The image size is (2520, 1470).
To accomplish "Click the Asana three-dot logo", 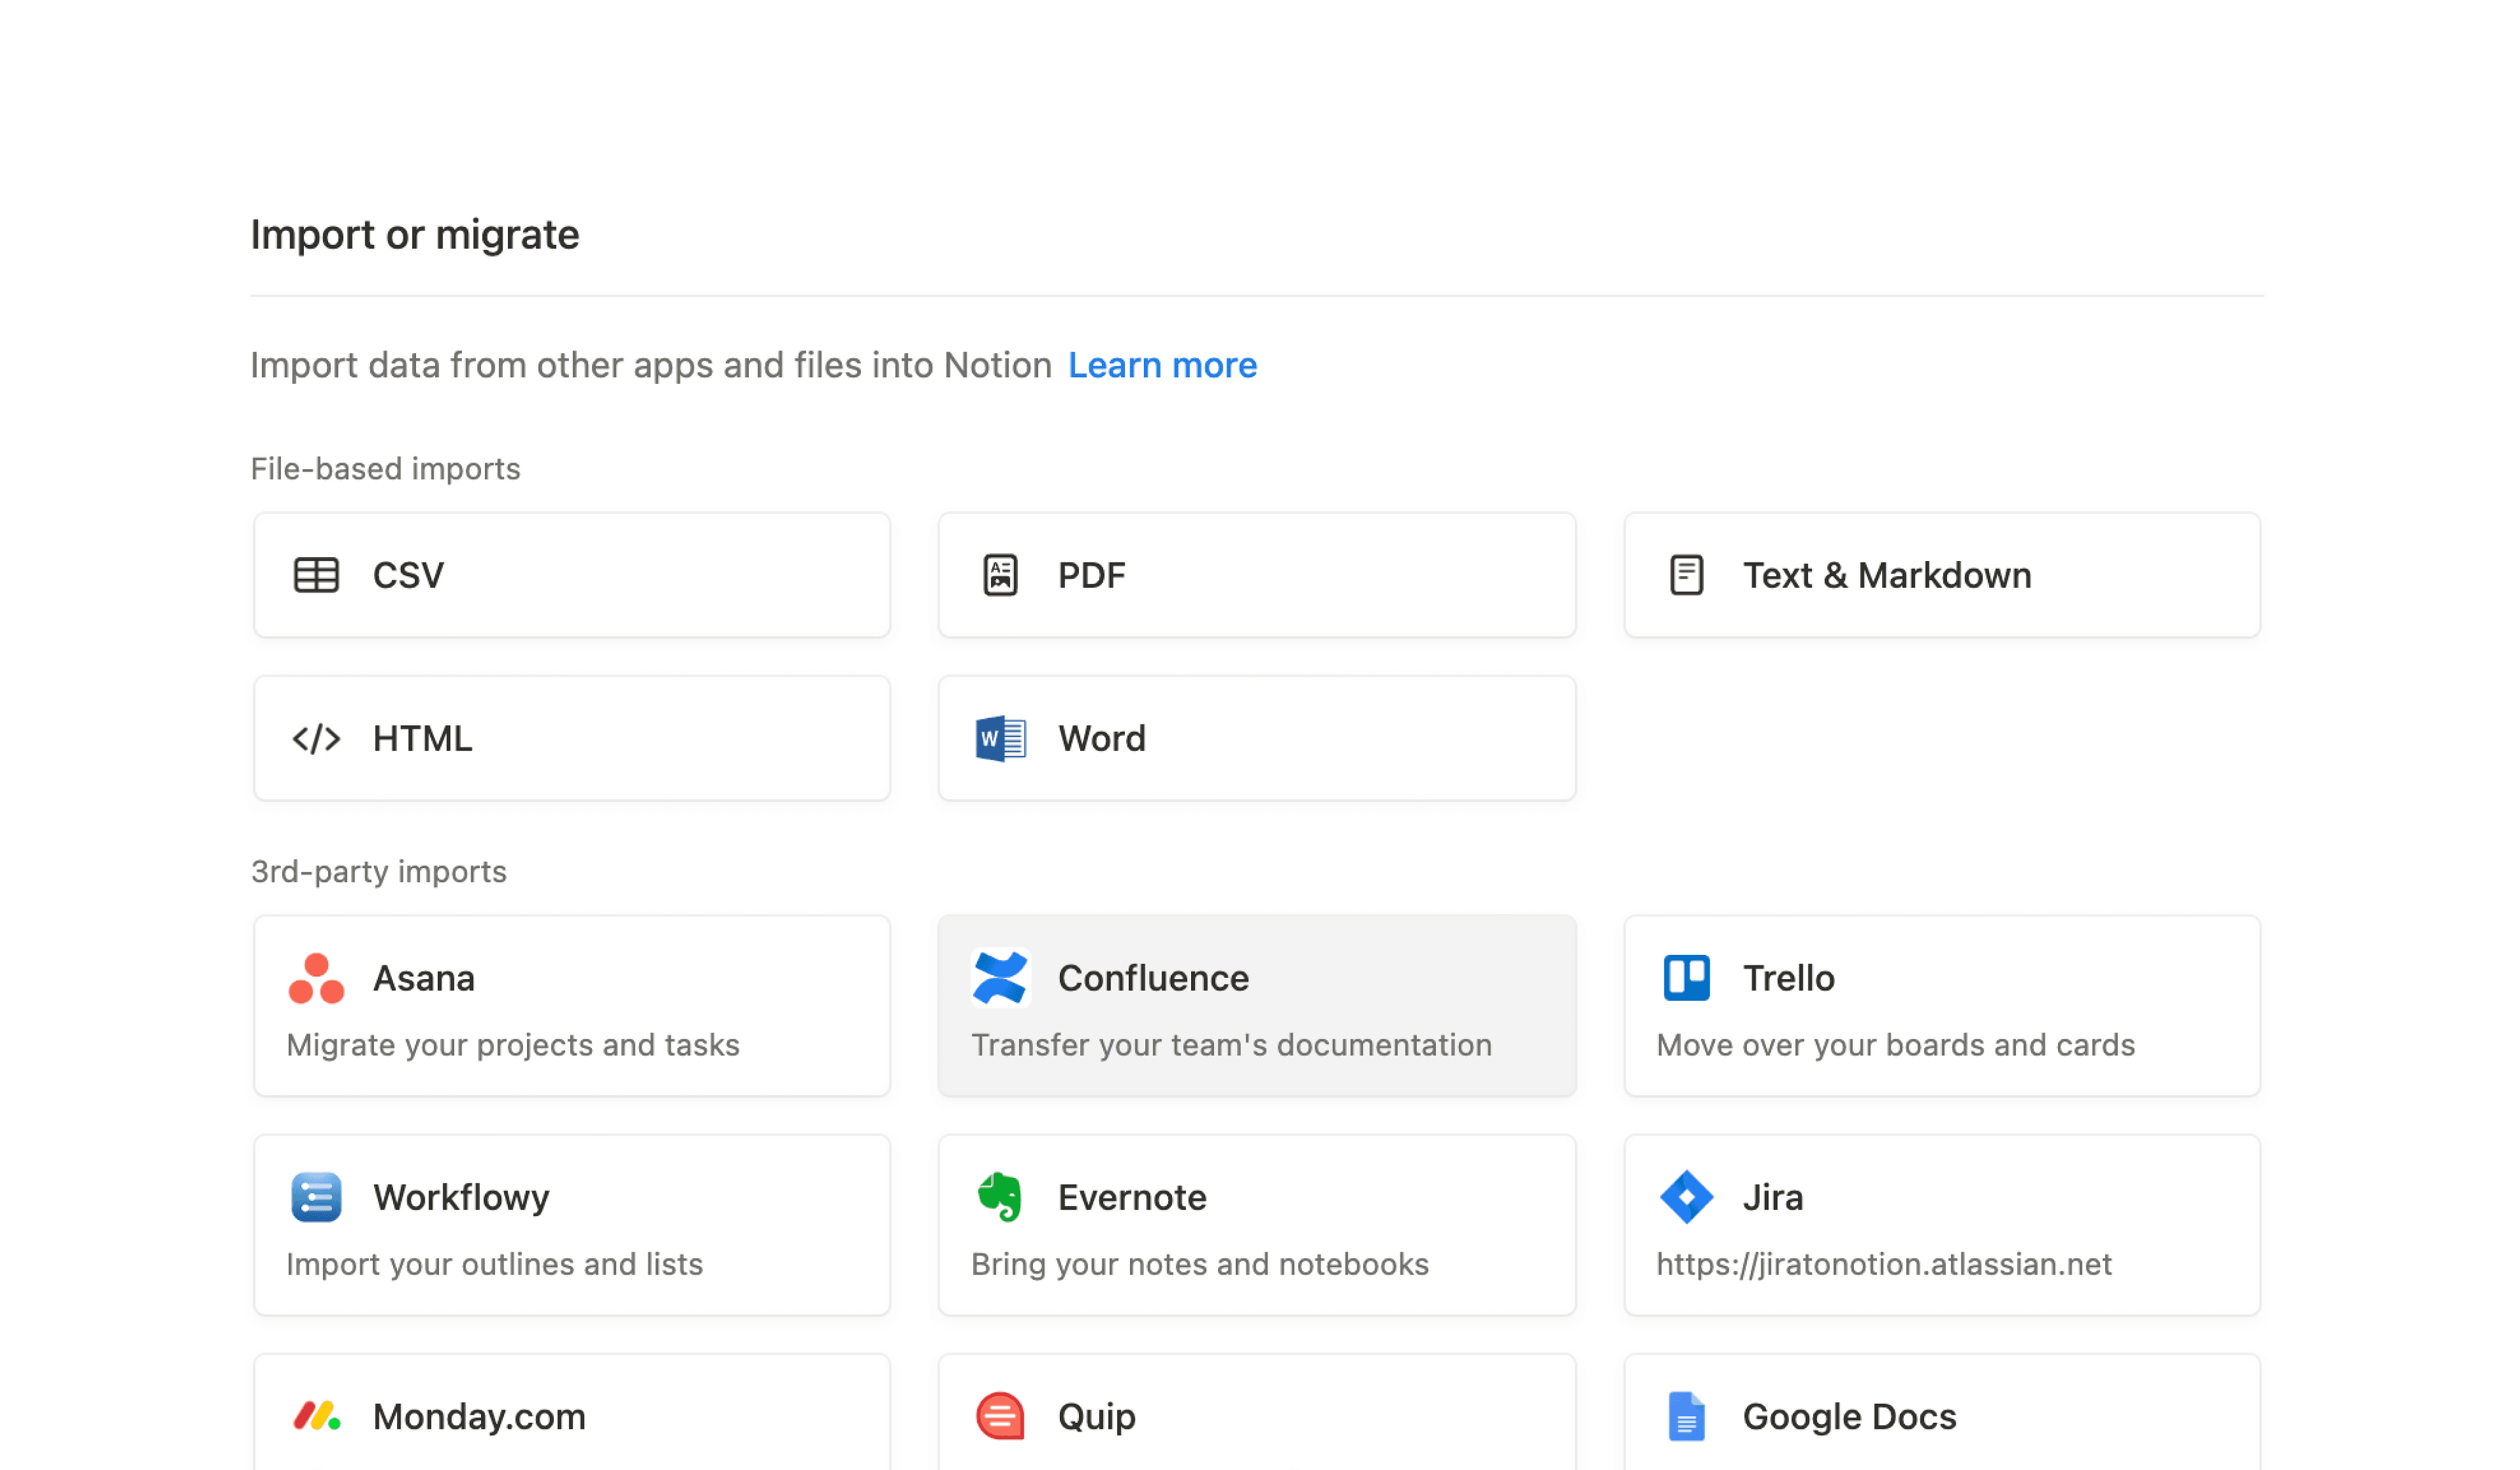I will (x=316, y=978).
